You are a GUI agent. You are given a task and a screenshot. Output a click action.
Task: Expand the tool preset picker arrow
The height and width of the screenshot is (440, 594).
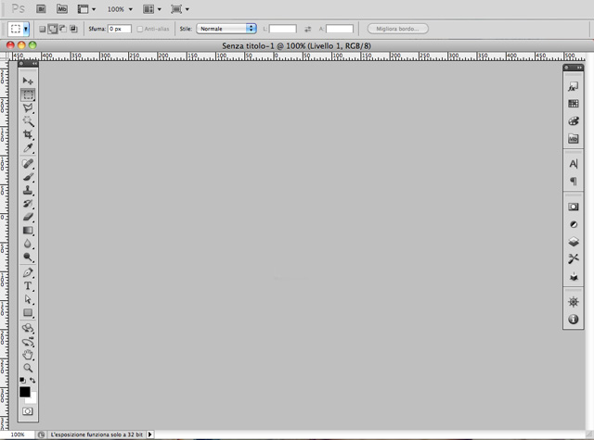pos(25,29)
